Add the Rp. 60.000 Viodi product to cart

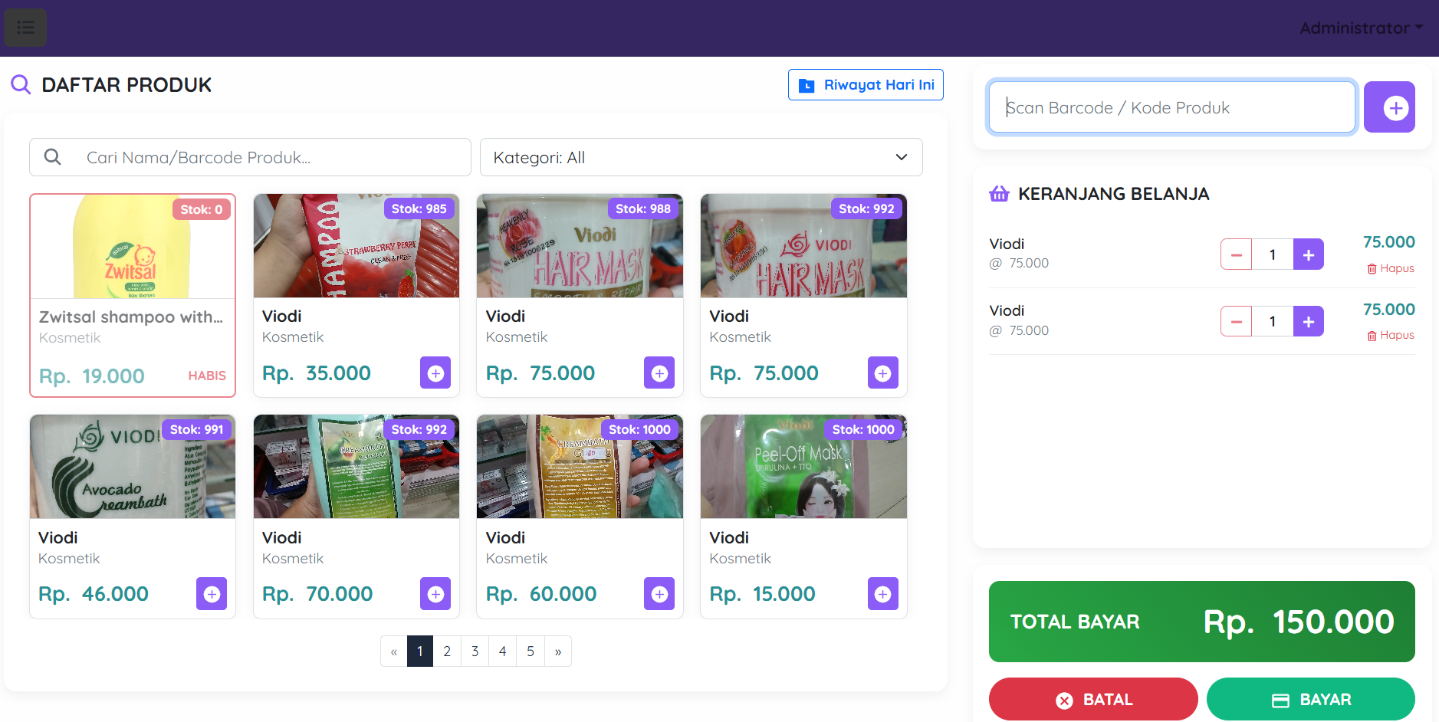659,594
